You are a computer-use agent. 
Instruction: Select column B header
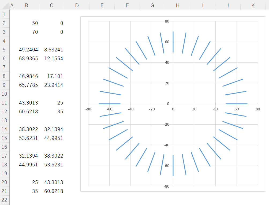click(26, 5)
